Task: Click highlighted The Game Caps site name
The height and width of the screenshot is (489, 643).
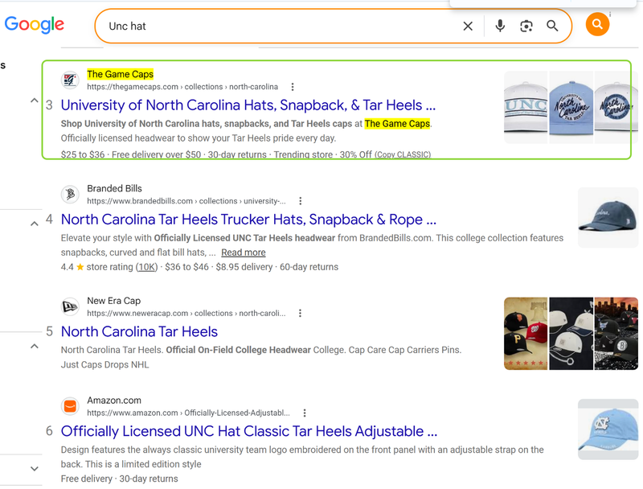Action: [120, 74]
